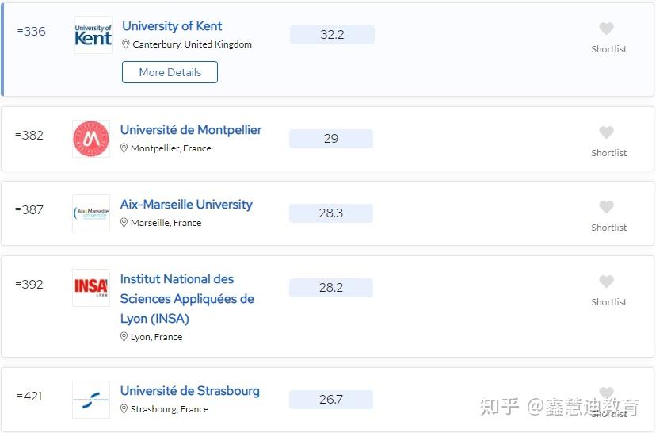Click location pin beside Montpellier, France
Image resolution: width=656 pixels, height=433 pixels.
(x=124, y=148)
